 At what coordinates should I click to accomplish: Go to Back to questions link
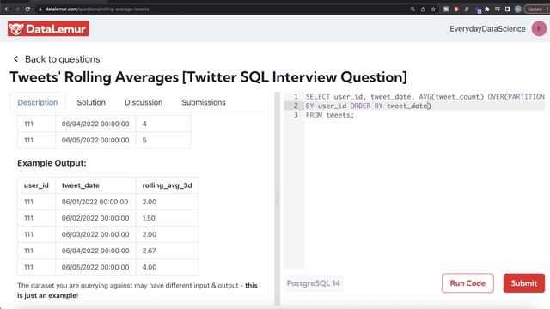click(63, 59)
